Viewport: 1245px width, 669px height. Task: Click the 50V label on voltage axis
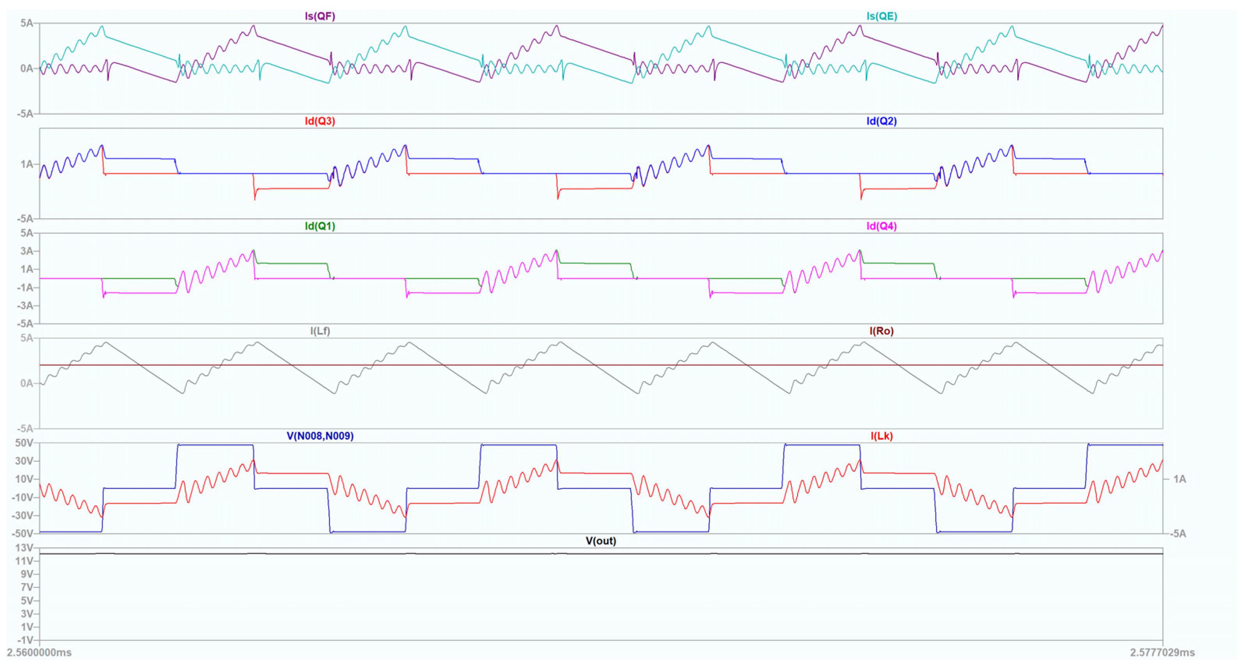click(x=24, y=443)
